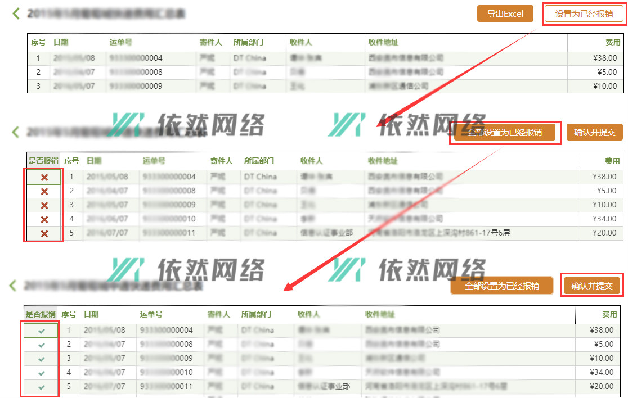
Task: Click the green checkmark in row 3
Action: point(41,359)
